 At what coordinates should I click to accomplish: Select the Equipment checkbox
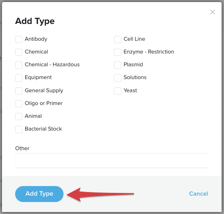click(19, 78)
